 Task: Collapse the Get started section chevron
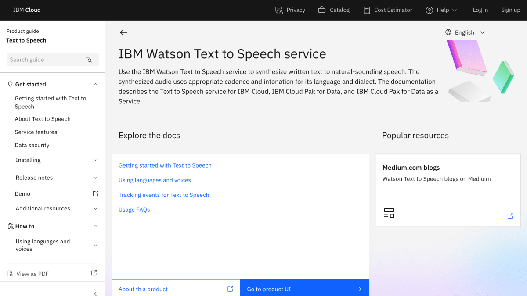96,84
